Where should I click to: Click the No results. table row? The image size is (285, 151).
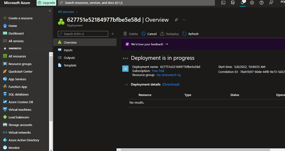[206, 103]
